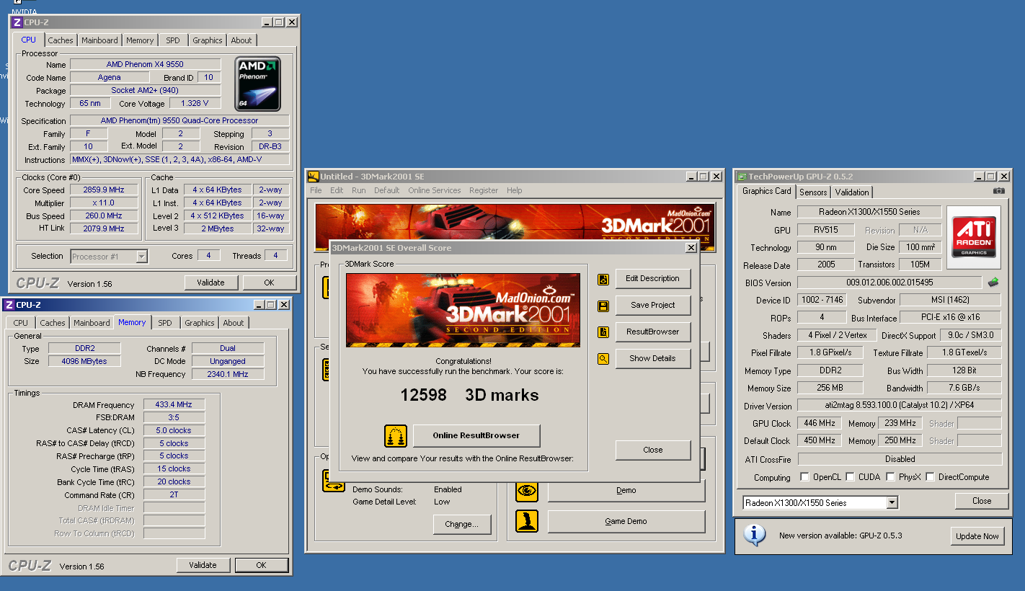Click OK in the CPU-Z Memory window

point(262,565)
